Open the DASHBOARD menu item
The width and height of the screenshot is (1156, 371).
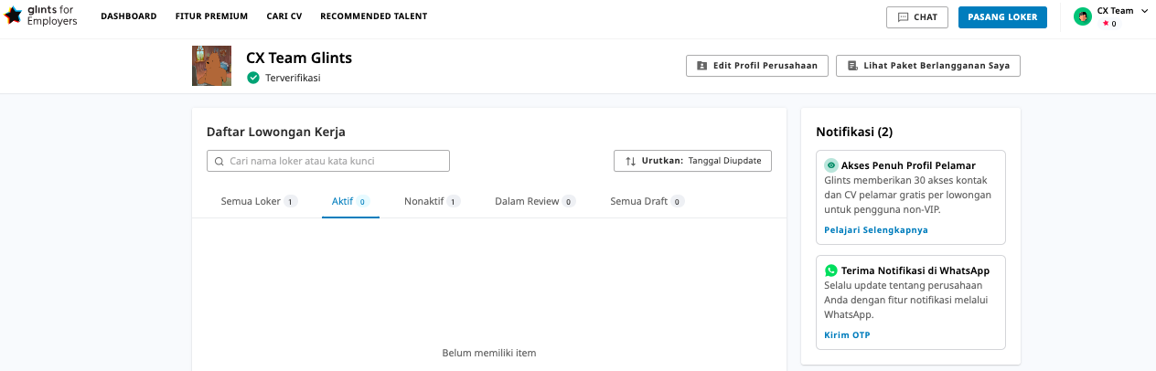[128, 16]
